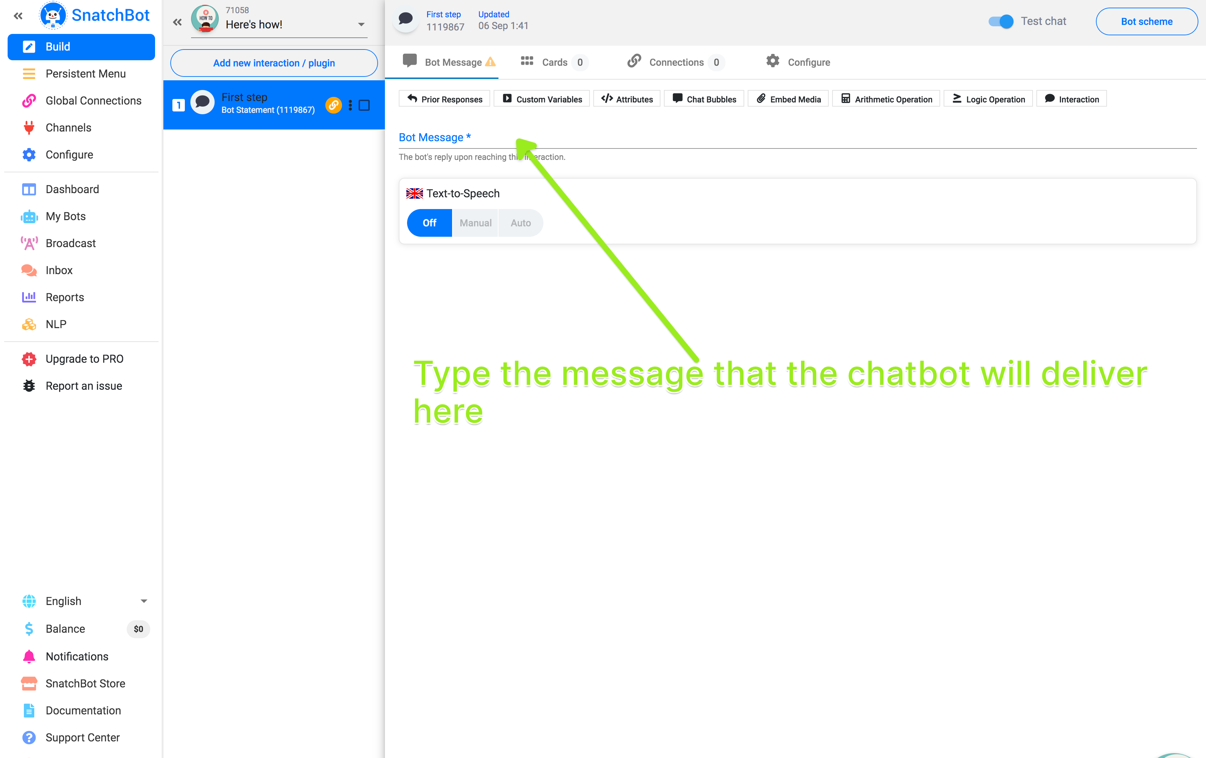This screenshot has height=758, width=1206.
Task: Open the Bot scheme button
Action: (1146, 21)
